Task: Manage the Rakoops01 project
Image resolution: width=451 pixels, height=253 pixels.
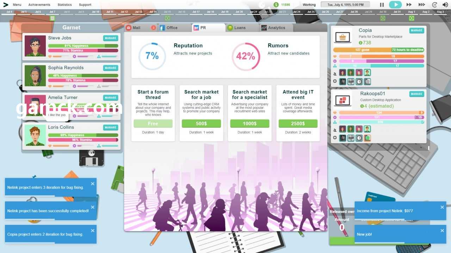Action: point(417,94)
